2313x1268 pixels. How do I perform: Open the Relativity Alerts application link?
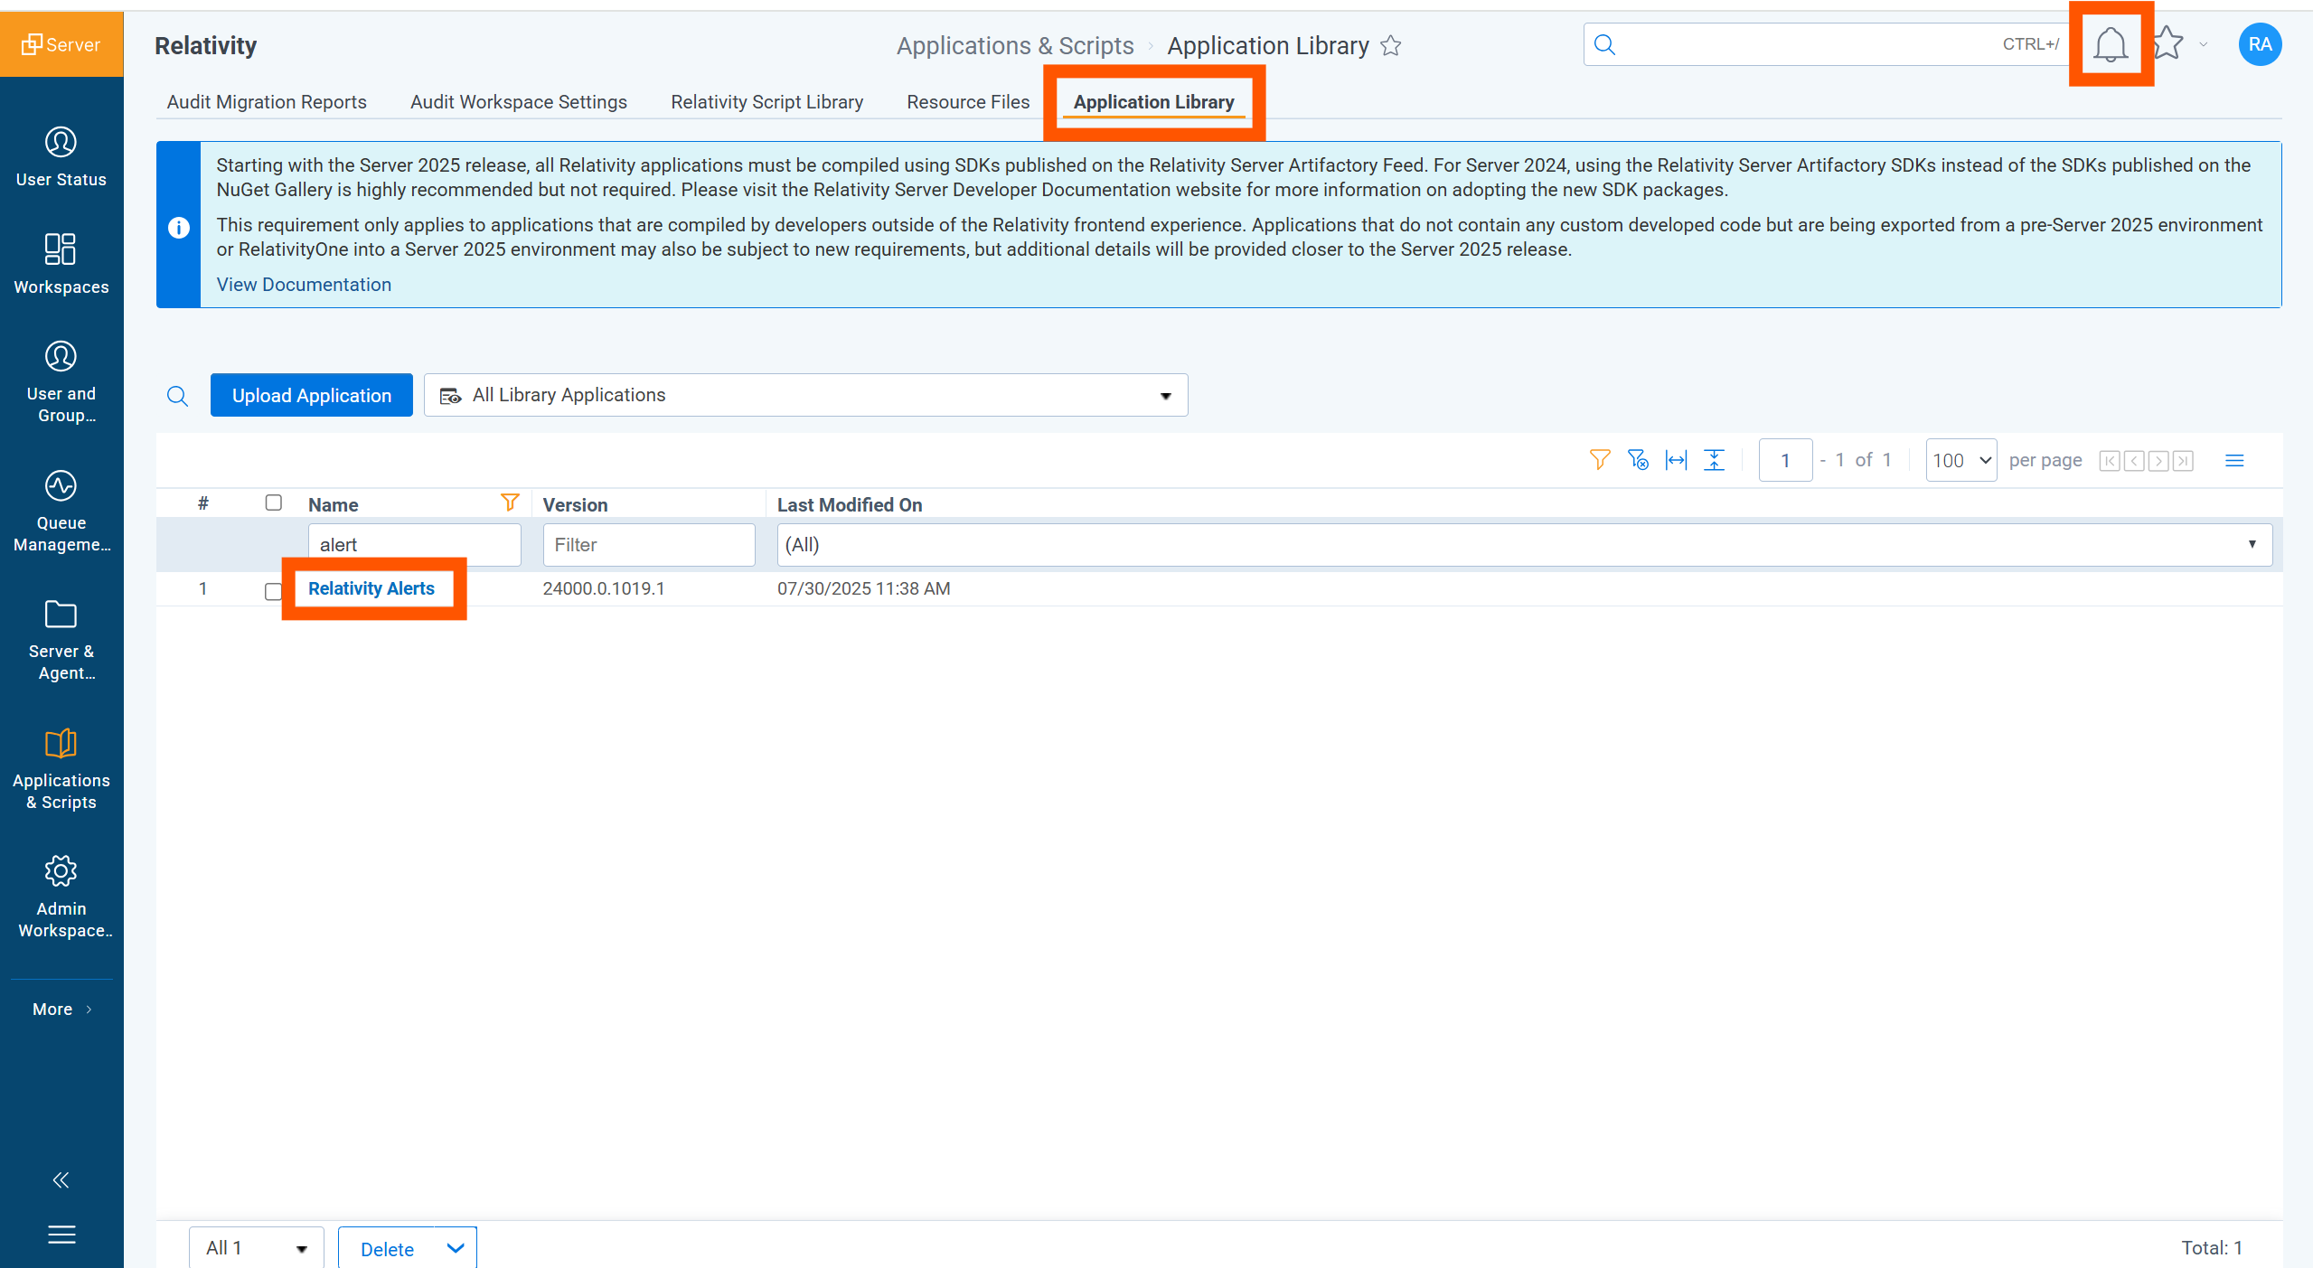(371, 587)
